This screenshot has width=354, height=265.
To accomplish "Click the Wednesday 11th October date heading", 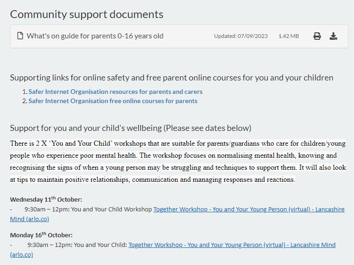I will point(46,200).
